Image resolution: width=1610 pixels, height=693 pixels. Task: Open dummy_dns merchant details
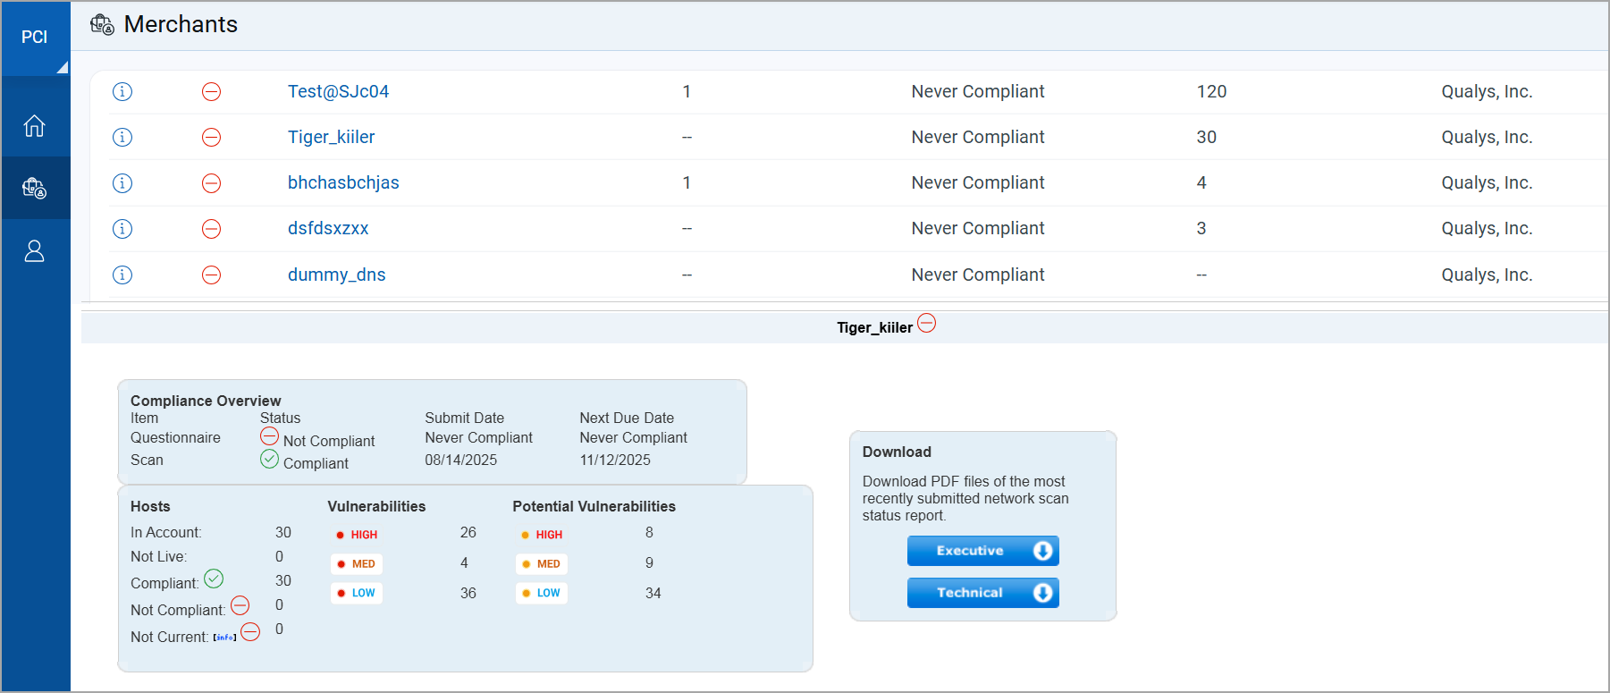click(x=336, y=275)
